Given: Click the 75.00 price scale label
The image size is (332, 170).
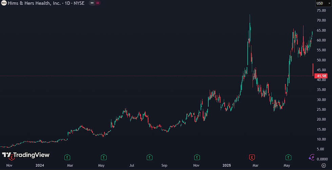Looking at the screenshot, I should (x=321, y=10).
